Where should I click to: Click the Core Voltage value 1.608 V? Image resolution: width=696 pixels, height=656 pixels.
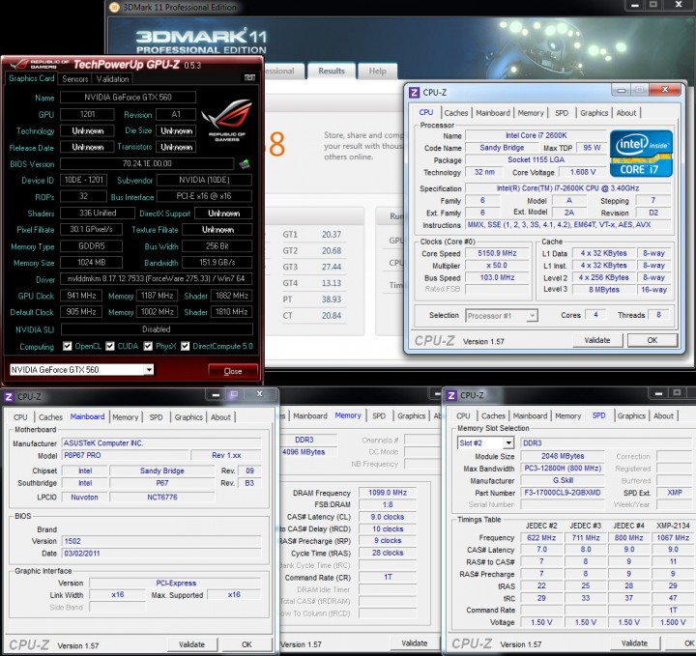(583, 172)
